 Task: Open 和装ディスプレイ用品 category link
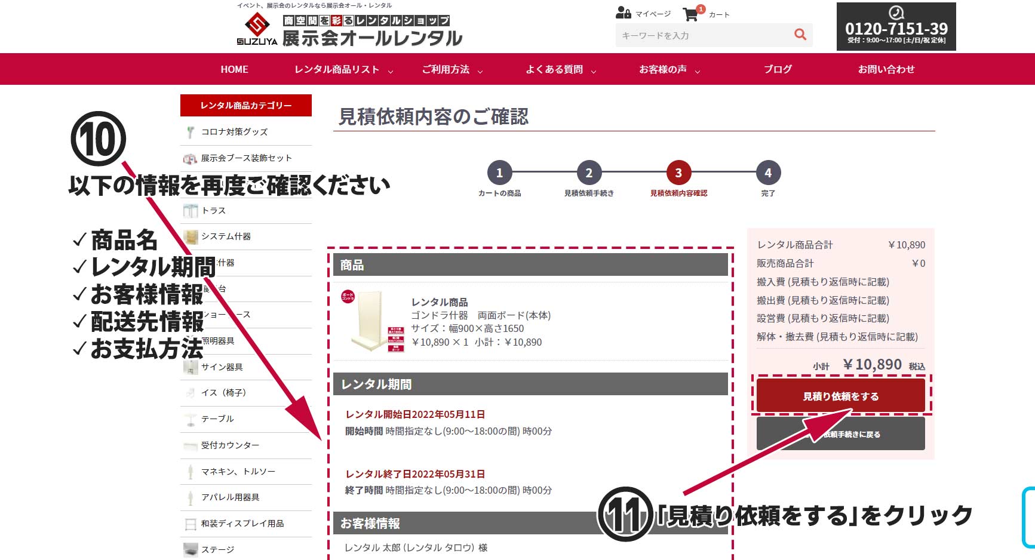(x=242, y=524)
